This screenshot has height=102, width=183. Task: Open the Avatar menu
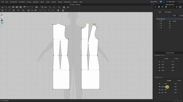click(x=48, y=2)
